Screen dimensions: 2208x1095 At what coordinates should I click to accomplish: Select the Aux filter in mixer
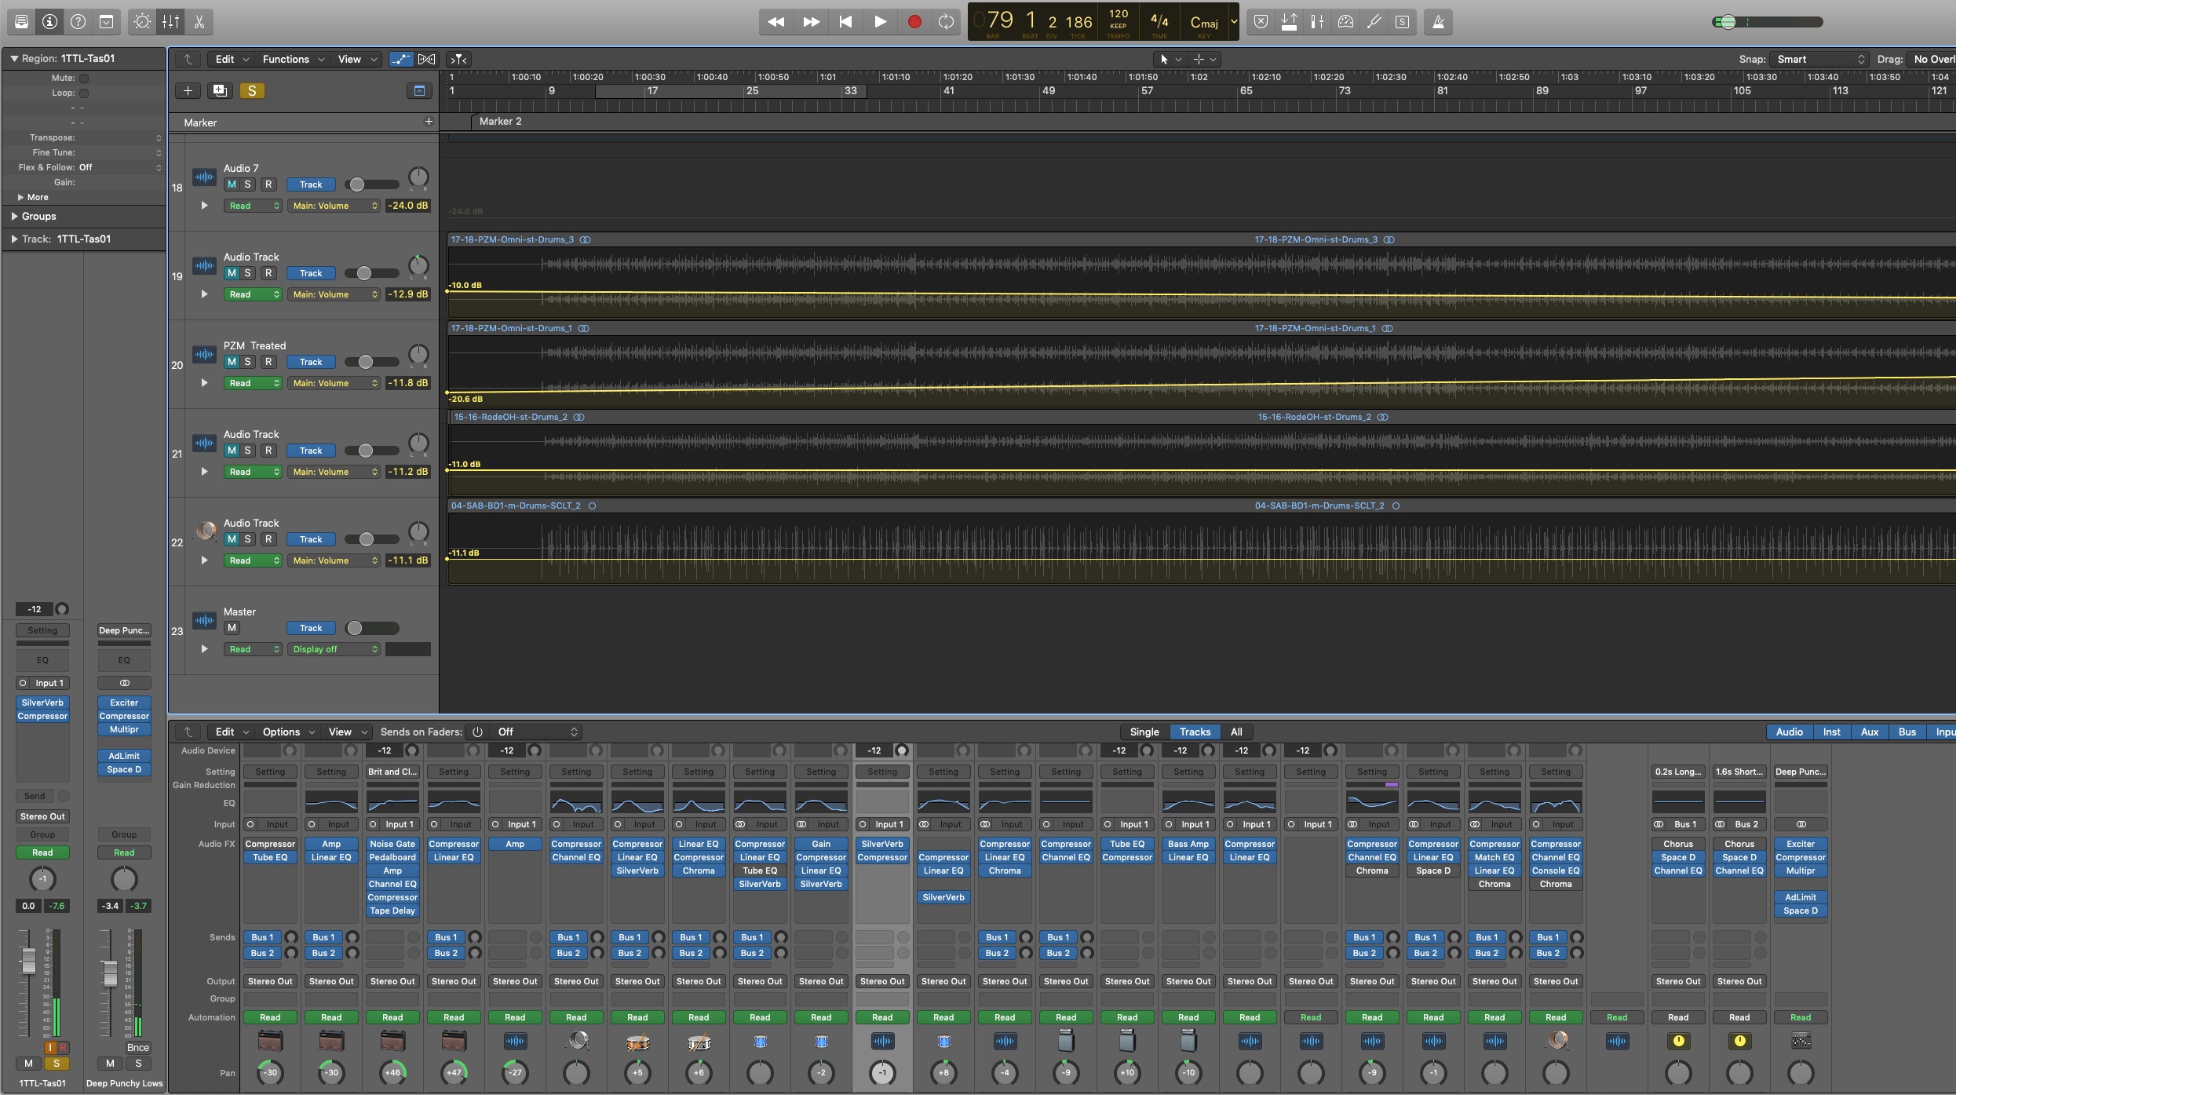[1870, 732]
